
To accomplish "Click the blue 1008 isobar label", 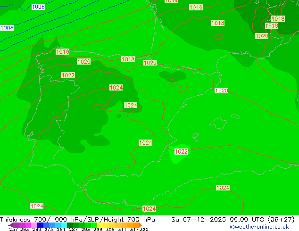I will 7,28.
